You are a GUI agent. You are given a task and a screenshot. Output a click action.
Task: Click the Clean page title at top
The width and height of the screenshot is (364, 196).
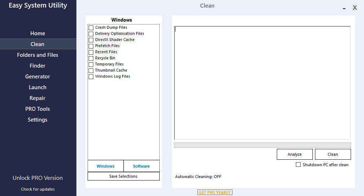click(207, 5)
